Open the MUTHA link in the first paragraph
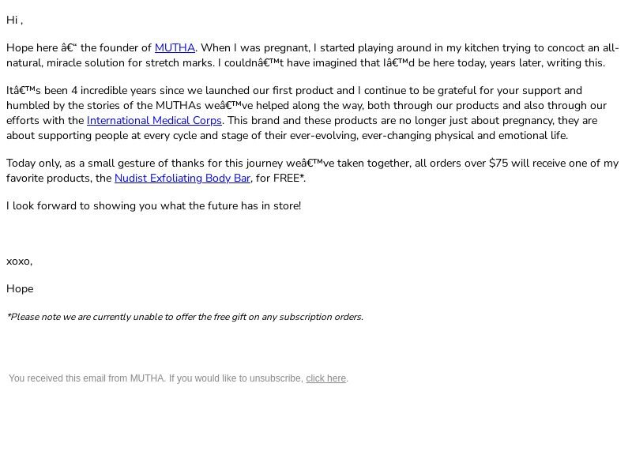Viewport: 632px width, 474px height. [175, 48]
